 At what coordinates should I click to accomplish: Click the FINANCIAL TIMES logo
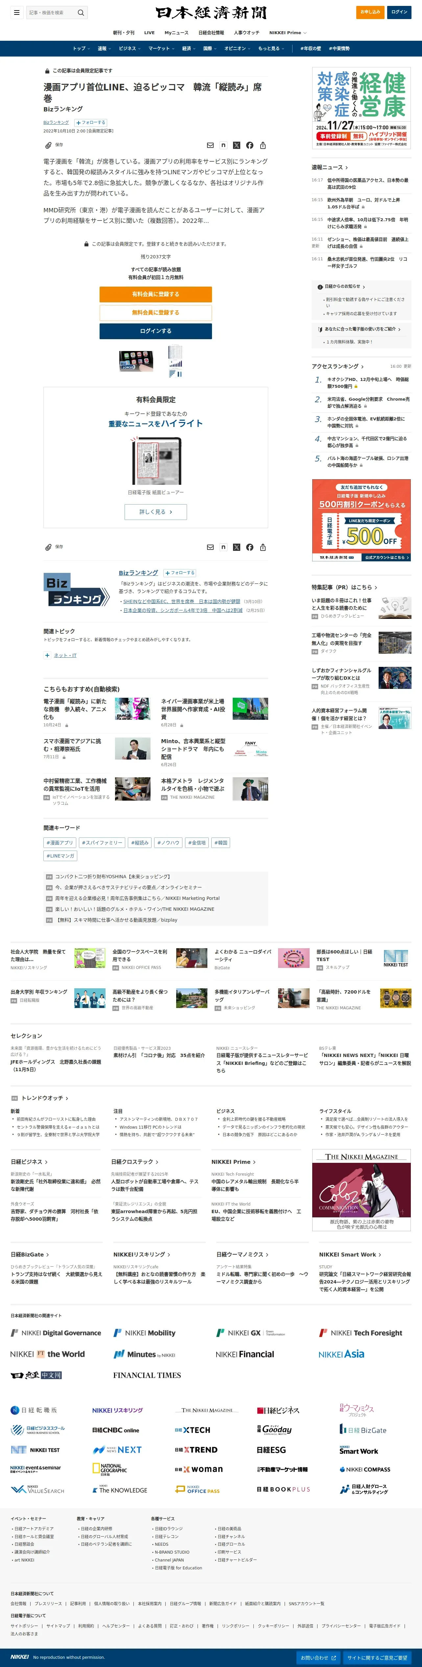(147, 1375)
